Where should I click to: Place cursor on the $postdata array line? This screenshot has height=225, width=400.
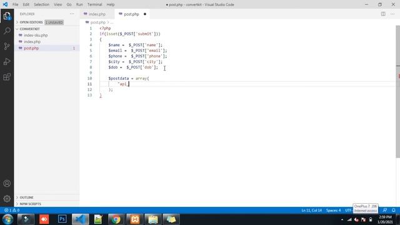pos(129,79)
